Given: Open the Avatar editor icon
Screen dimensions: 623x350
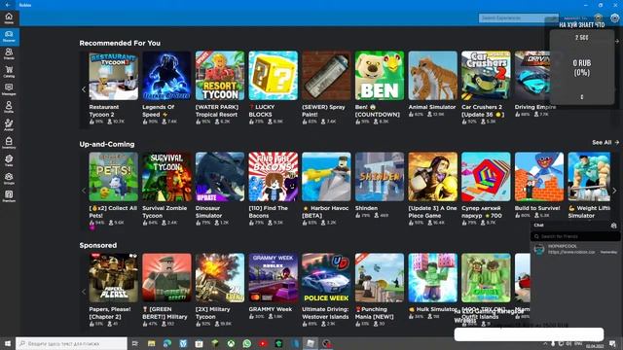Looking at the screenshot, I should coord(9,124).
